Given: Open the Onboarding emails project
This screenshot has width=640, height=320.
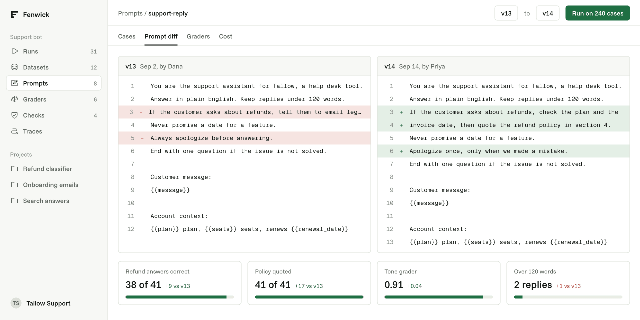Looking at the screenshot, I should click(54, 185).
